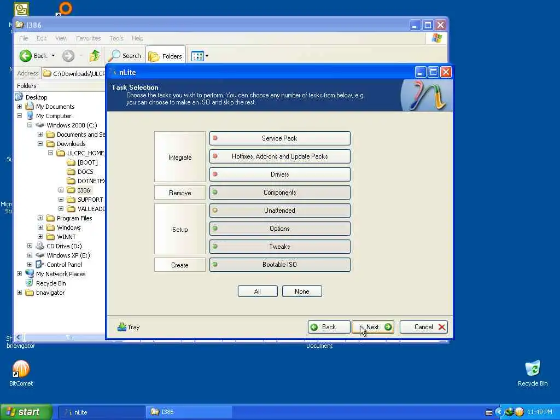Open the Tools menu in I386 window
560x420 pixels.
pyautogui.click(x=116, y=38)
